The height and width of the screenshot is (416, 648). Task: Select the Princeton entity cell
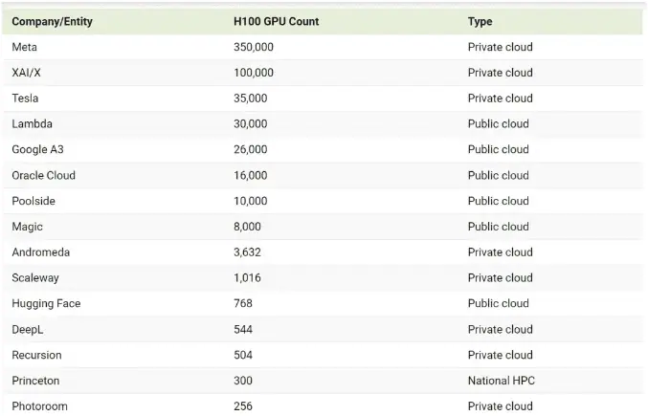[x=35, y=381]
